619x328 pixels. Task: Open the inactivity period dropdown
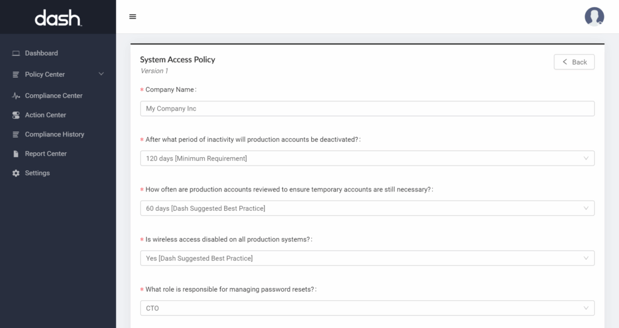coord(367,158)
